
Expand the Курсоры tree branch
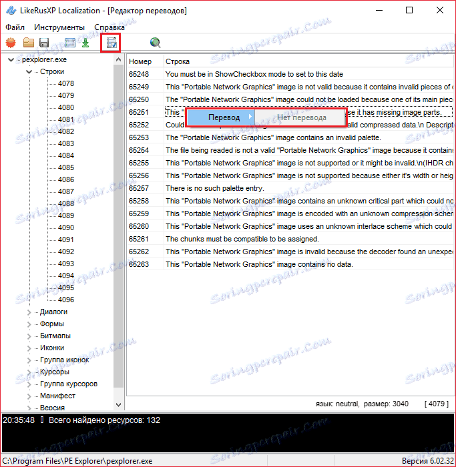click(29, 372)
